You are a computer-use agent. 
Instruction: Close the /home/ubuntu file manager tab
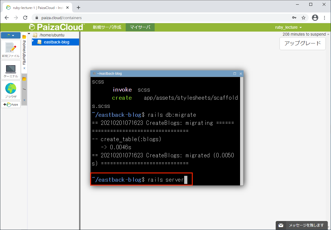coord(24,68)
